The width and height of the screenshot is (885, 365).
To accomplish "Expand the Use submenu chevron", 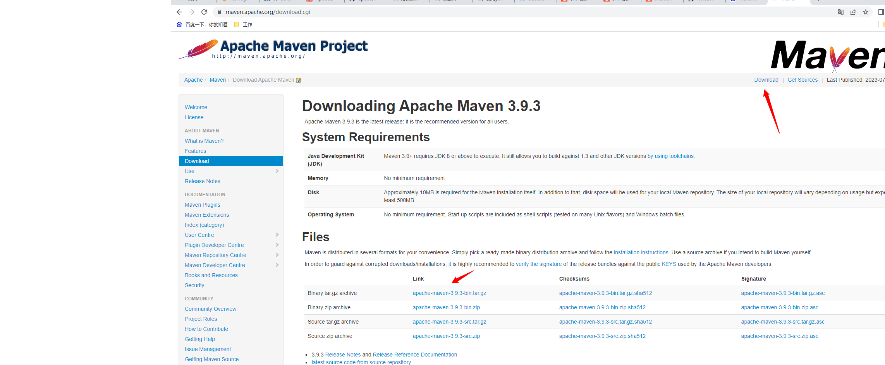I will 277,171.
